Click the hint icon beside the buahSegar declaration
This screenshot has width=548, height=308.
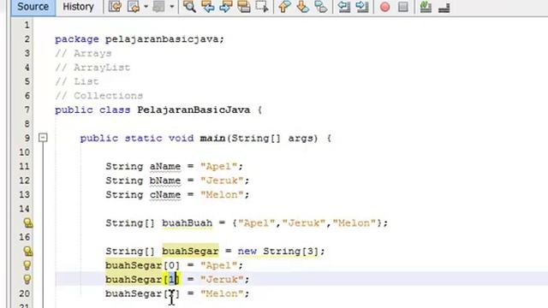[28, 251]
